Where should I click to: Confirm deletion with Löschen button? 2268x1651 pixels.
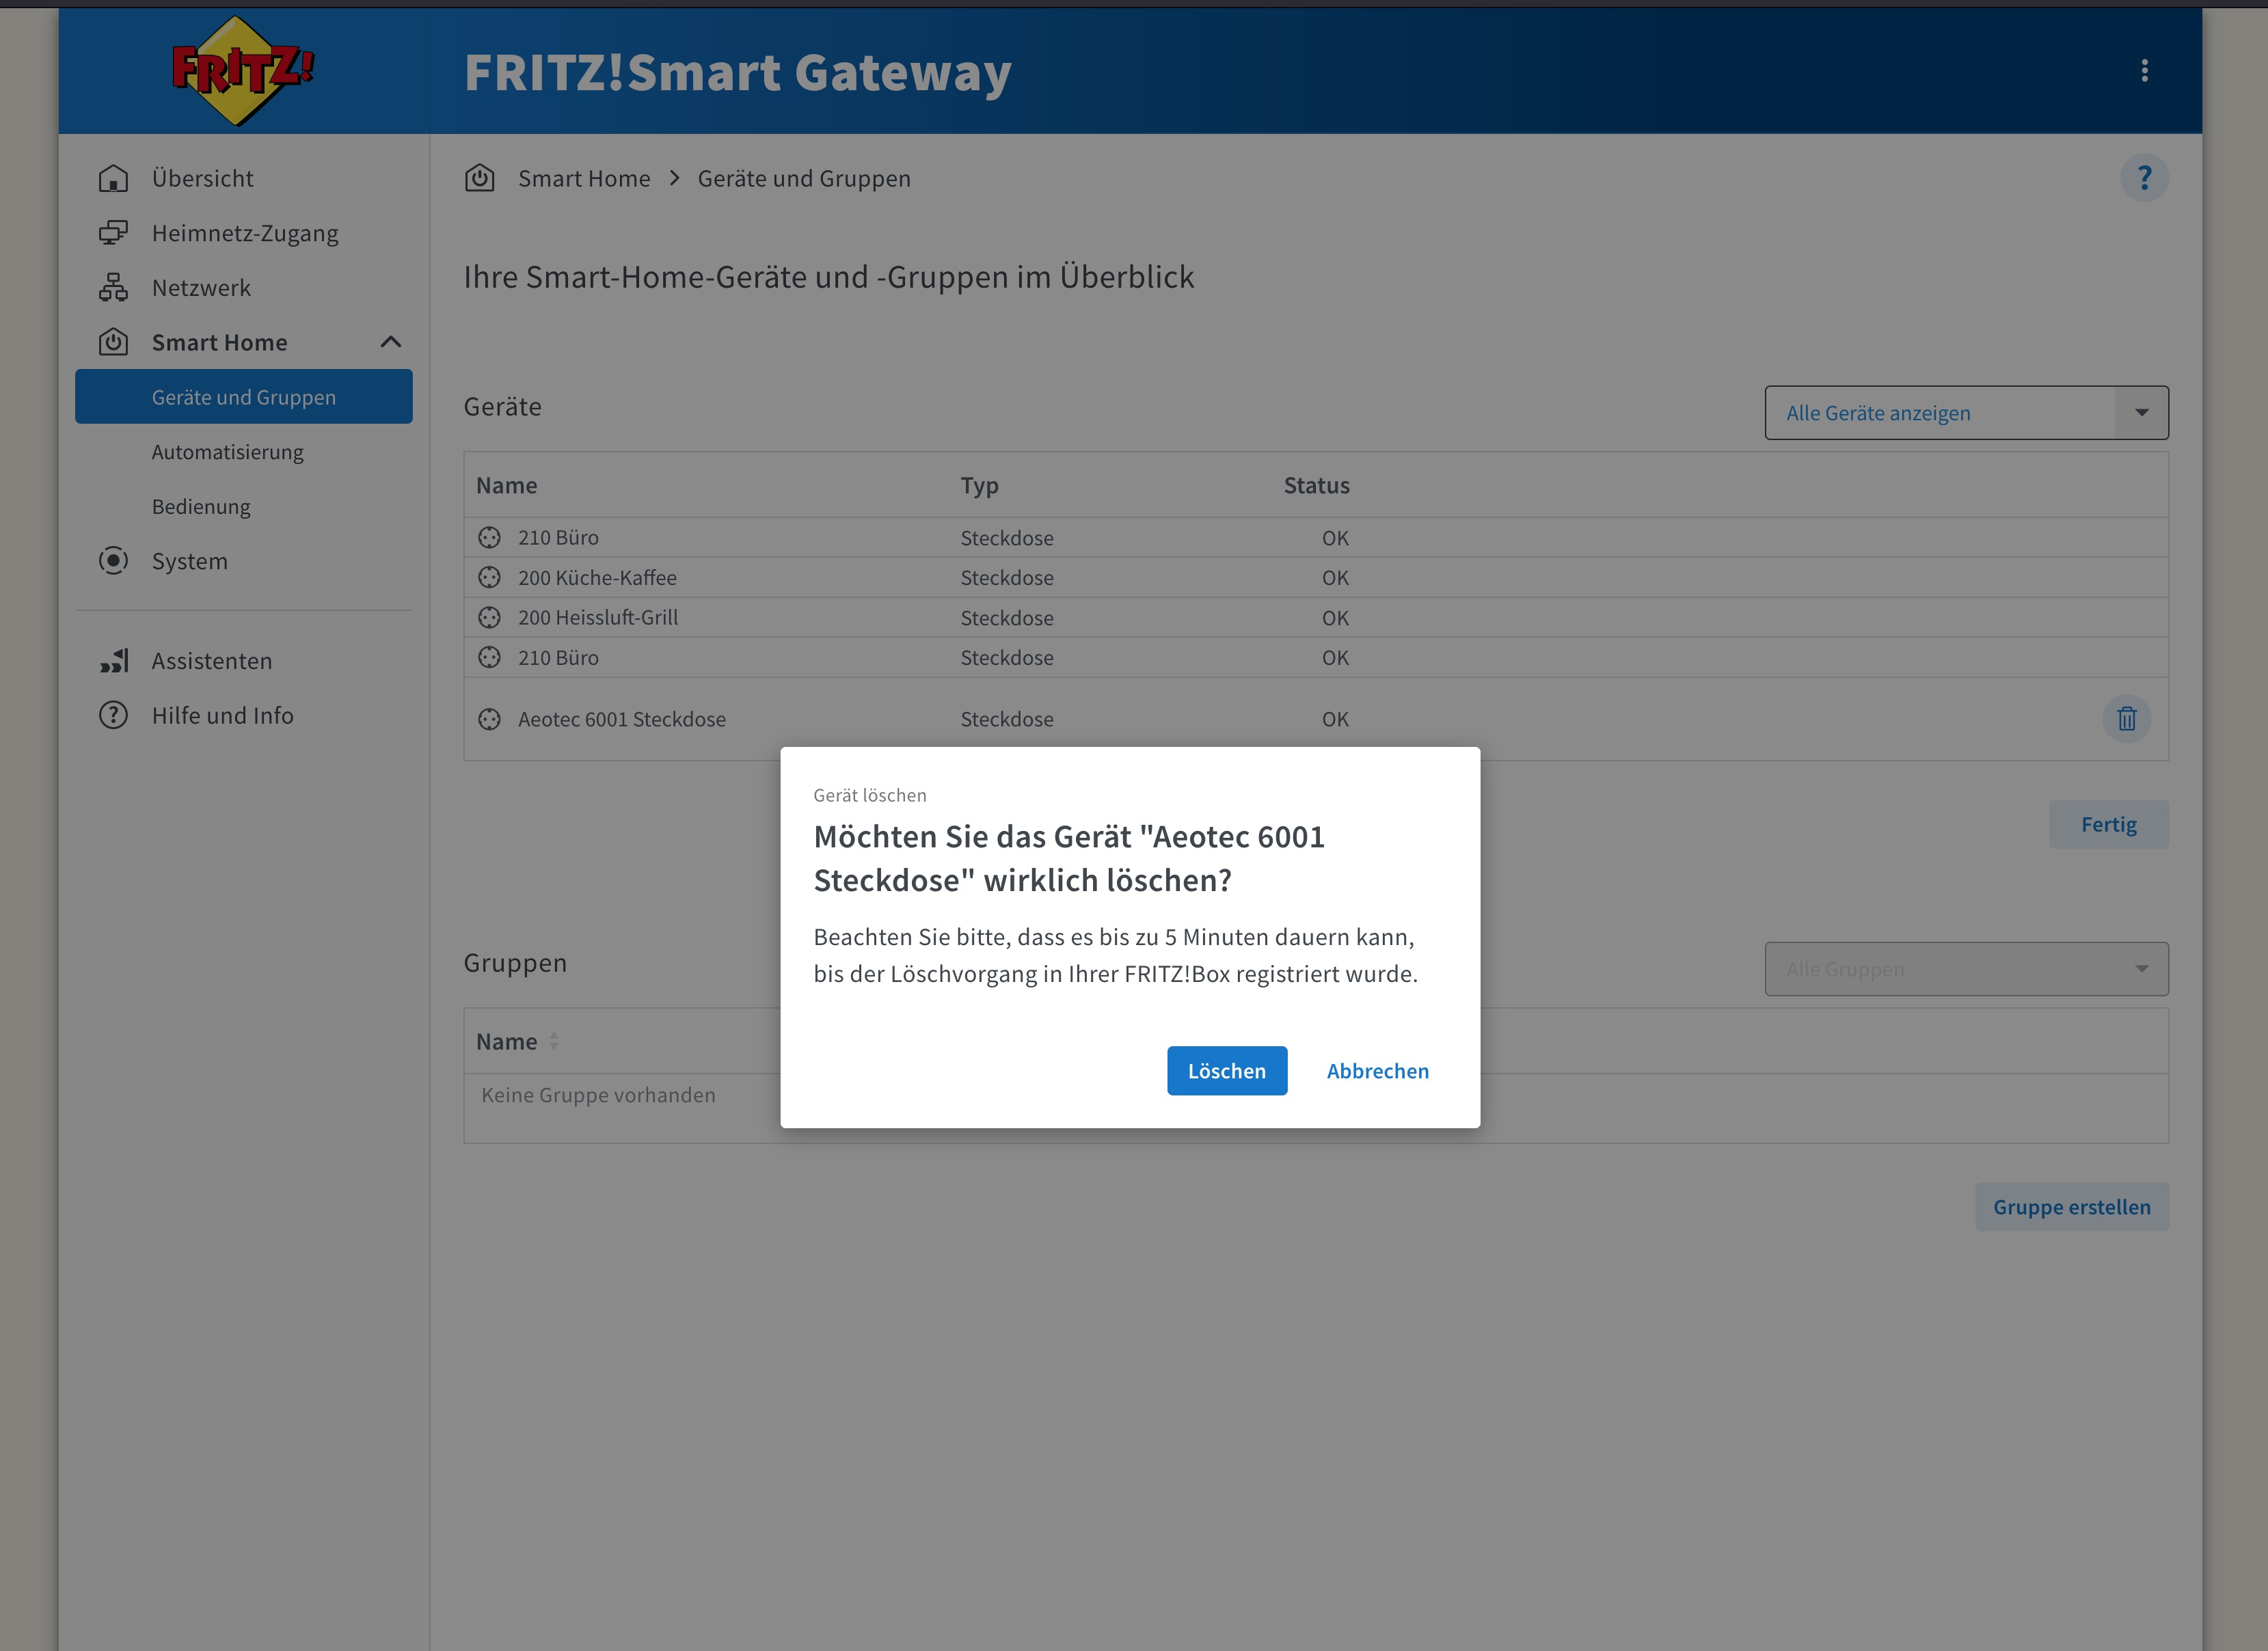point(1226,1071)
